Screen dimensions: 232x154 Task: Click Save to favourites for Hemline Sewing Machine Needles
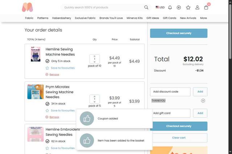coord(63,68)
